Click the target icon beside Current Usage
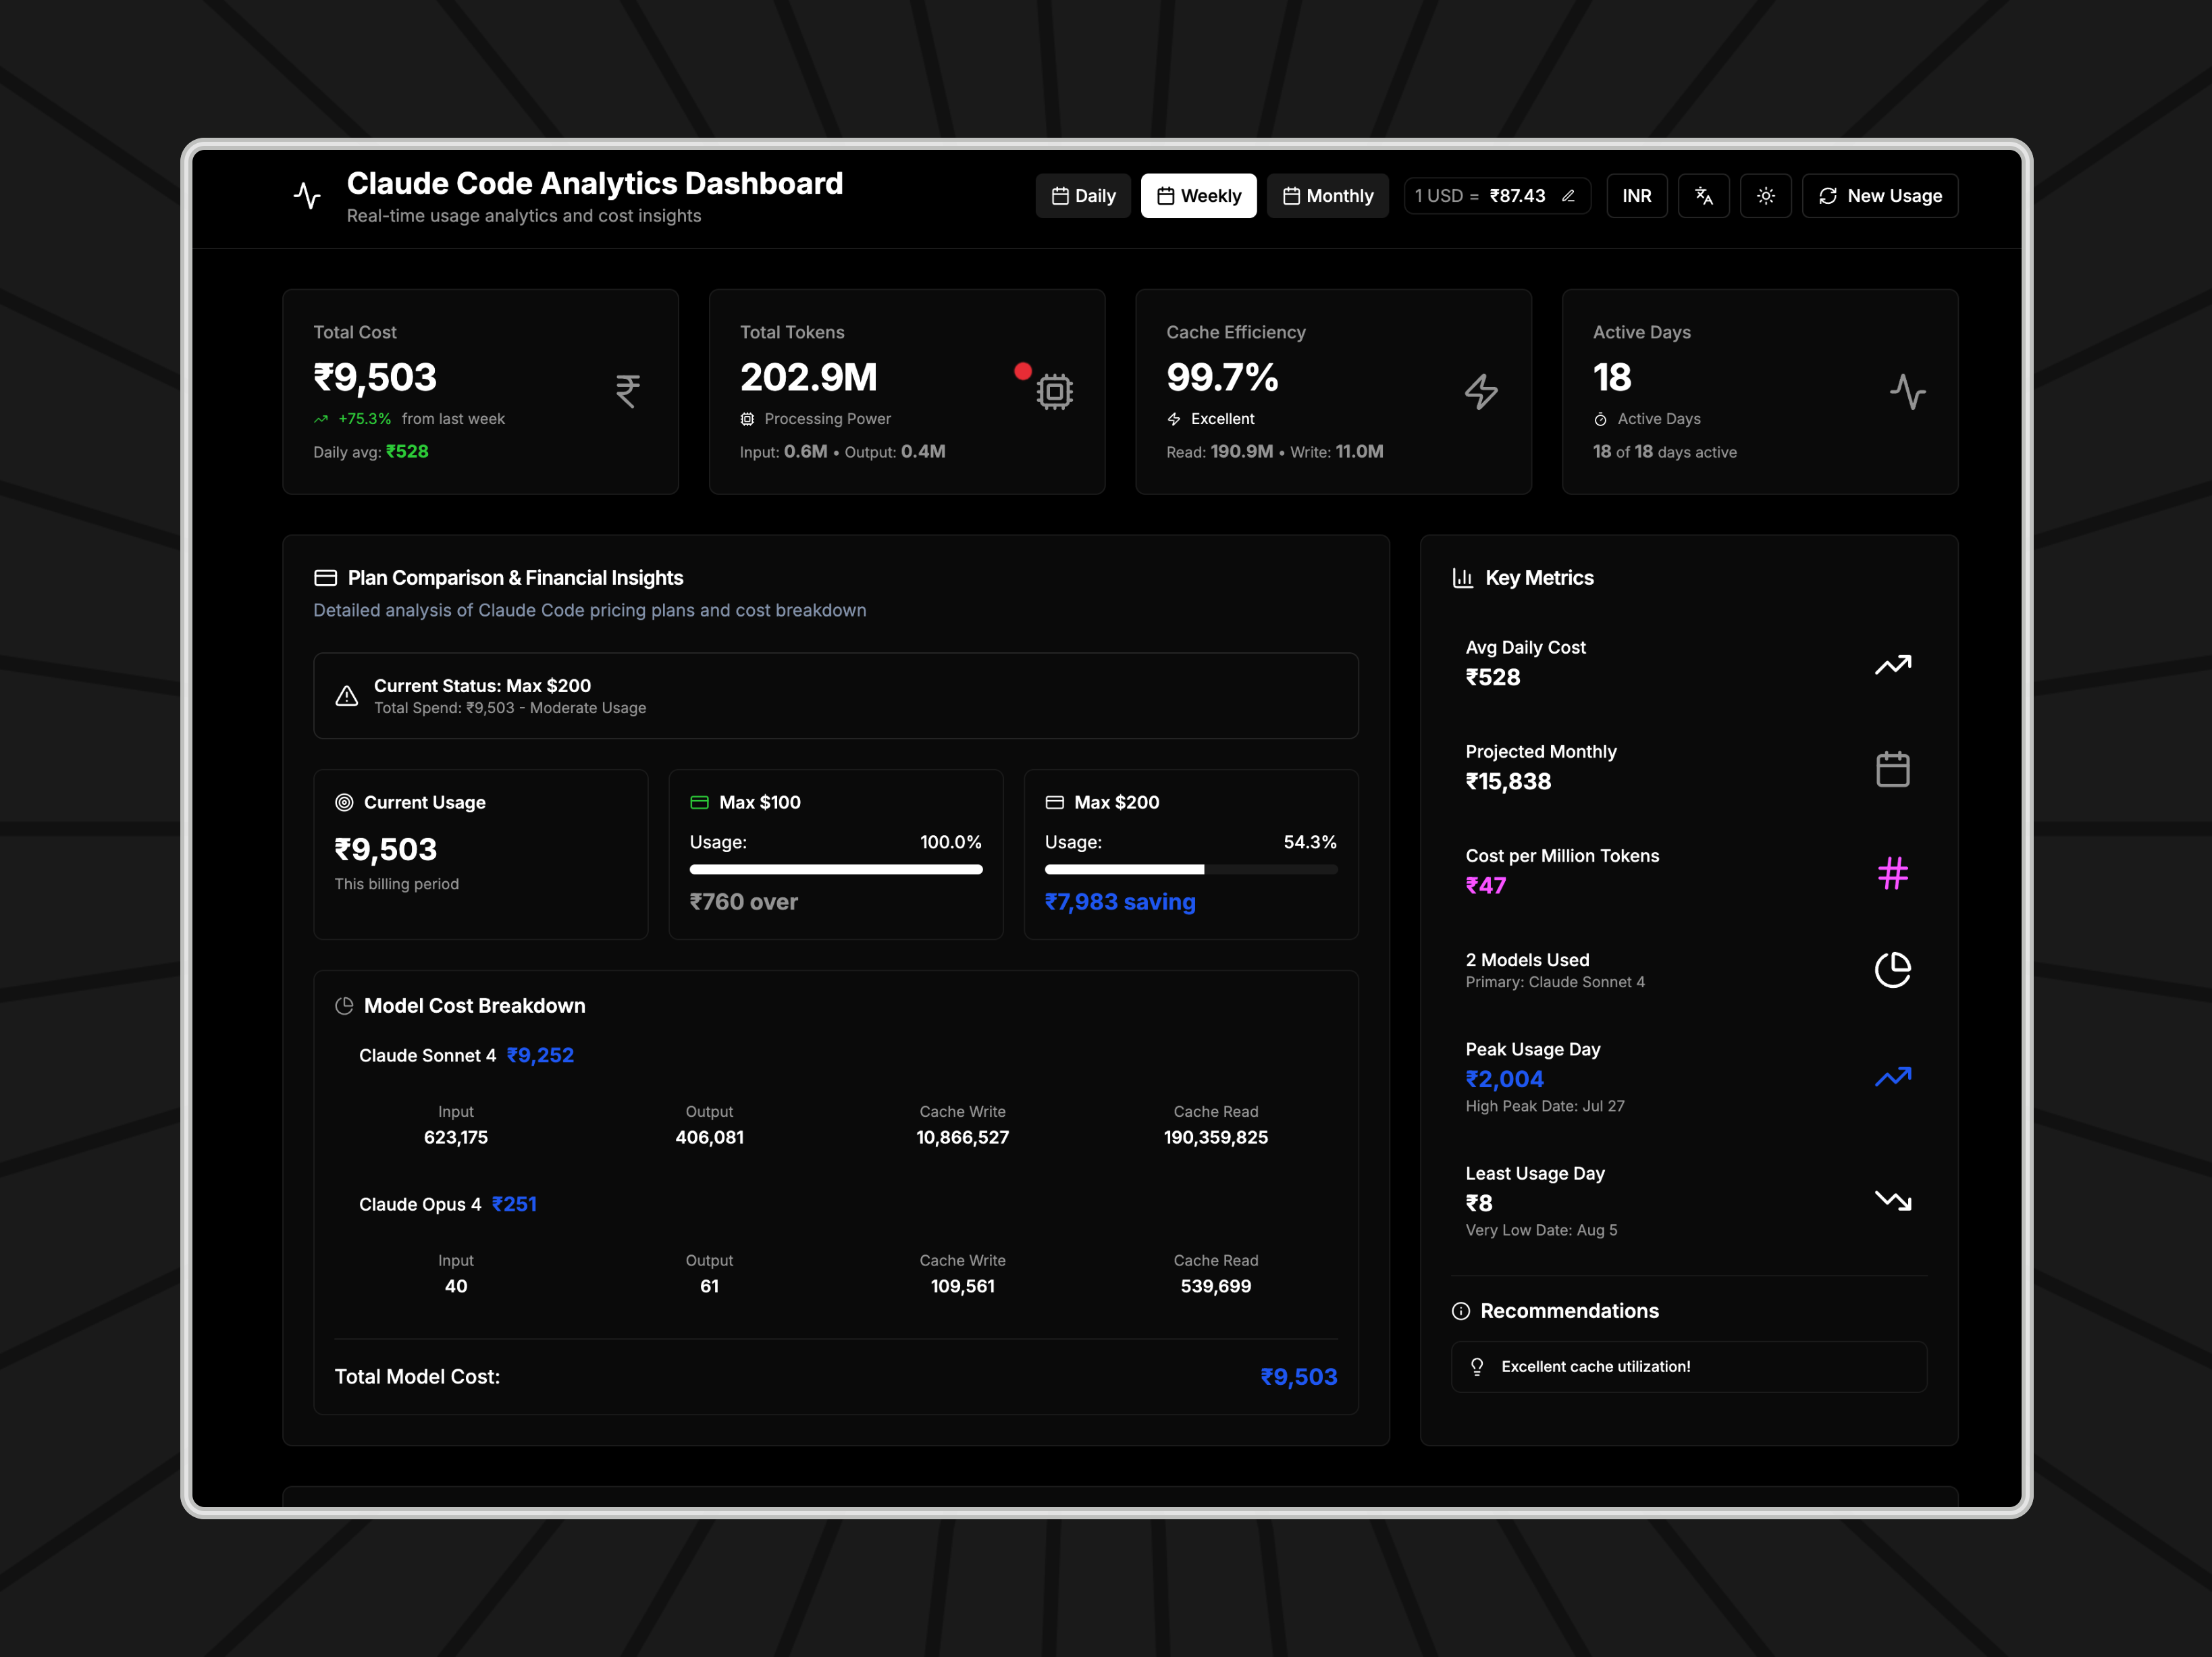This screenshot has width=2212, height=1657. point(344,802)
